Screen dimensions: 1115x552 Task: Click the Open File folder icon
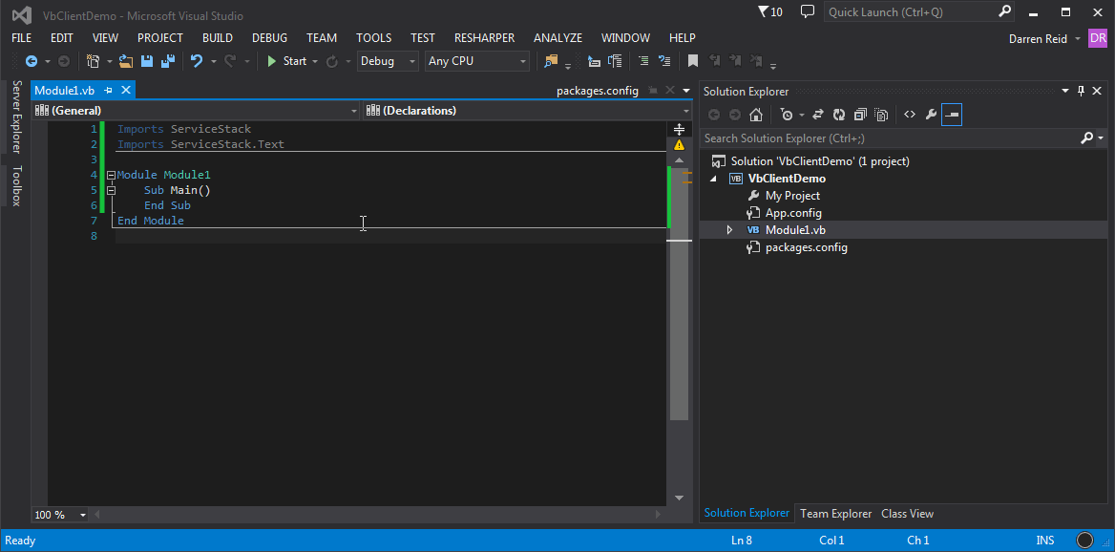coord(126,61)
